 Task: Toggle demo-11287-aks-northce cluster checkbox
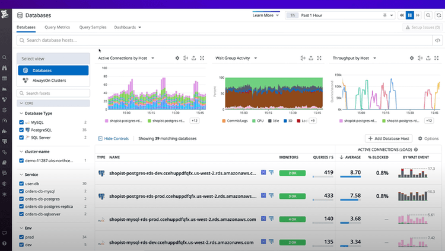click(21, 160)
